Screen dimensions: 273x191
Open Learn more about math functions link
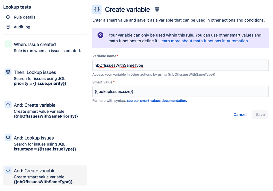coord(204,41)
